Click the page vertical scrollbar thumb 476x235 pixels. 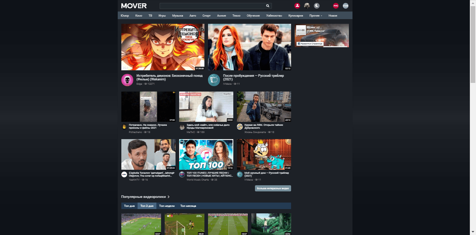click(473, 44)
